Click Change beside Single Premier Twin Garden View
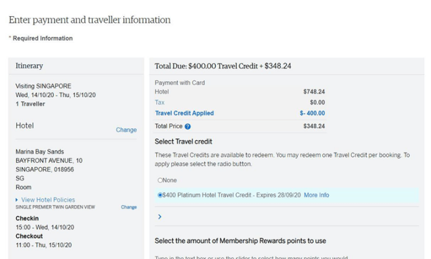 pos(129,207)
